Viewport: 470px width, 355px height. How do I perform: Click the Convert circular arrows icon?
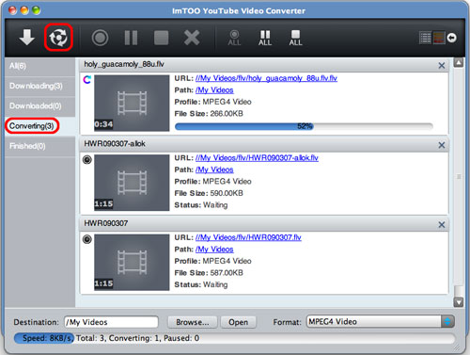click(x=58, y=38)
